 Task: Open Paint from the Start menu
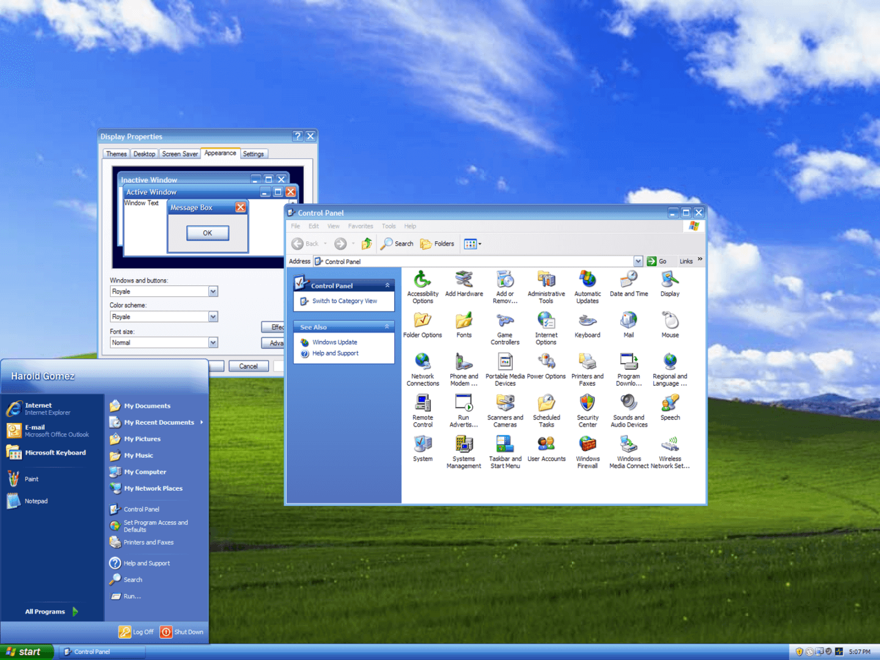31,479
